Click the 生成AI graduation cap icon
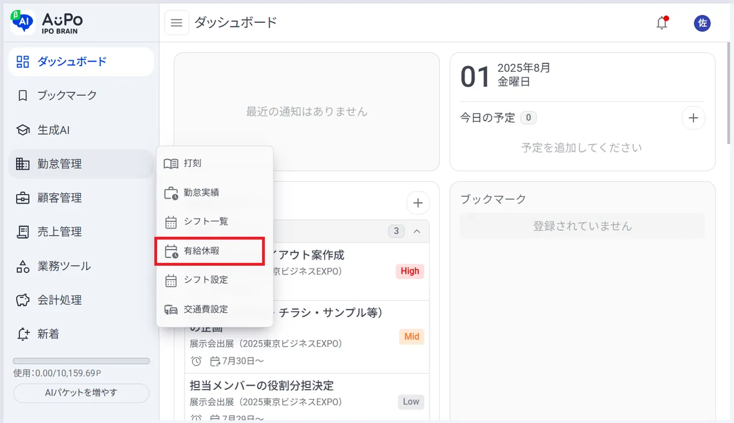This screenshot has width=734, height=423. (x=22, y=130)
